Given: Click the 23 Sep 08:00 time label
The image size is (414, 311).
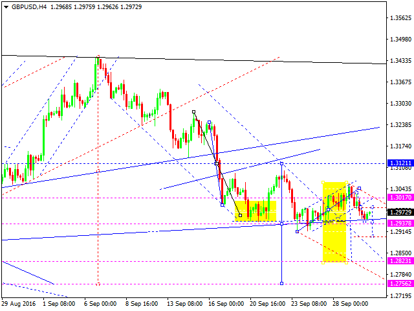Looking at the screenshot, I should [x=309, y=304].
